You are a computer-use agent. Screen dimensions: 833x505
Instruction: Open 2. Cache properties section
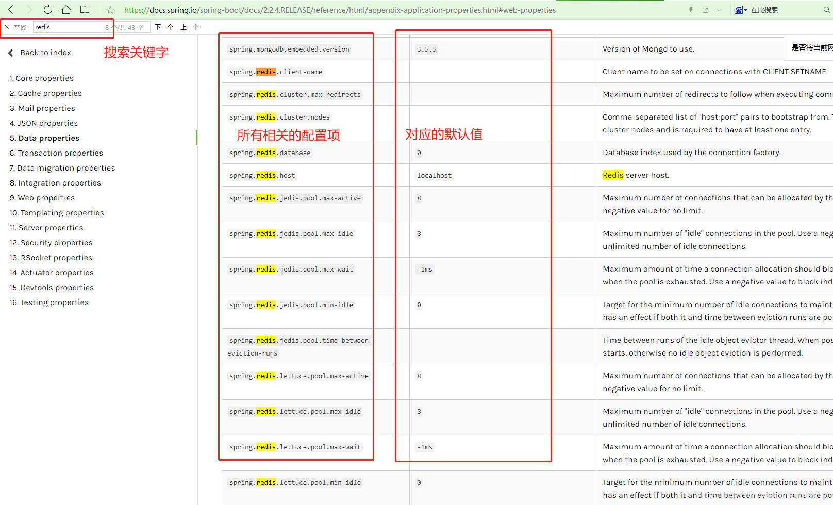click(x=45, y=93)
